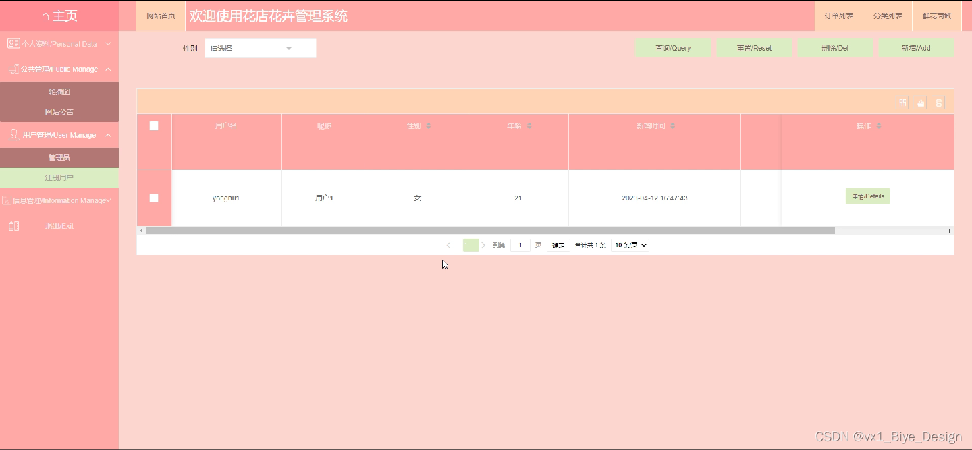Sort by 新增时间 column arrows
The width and height of the screenshot is (972, 450).
point(673,126)
